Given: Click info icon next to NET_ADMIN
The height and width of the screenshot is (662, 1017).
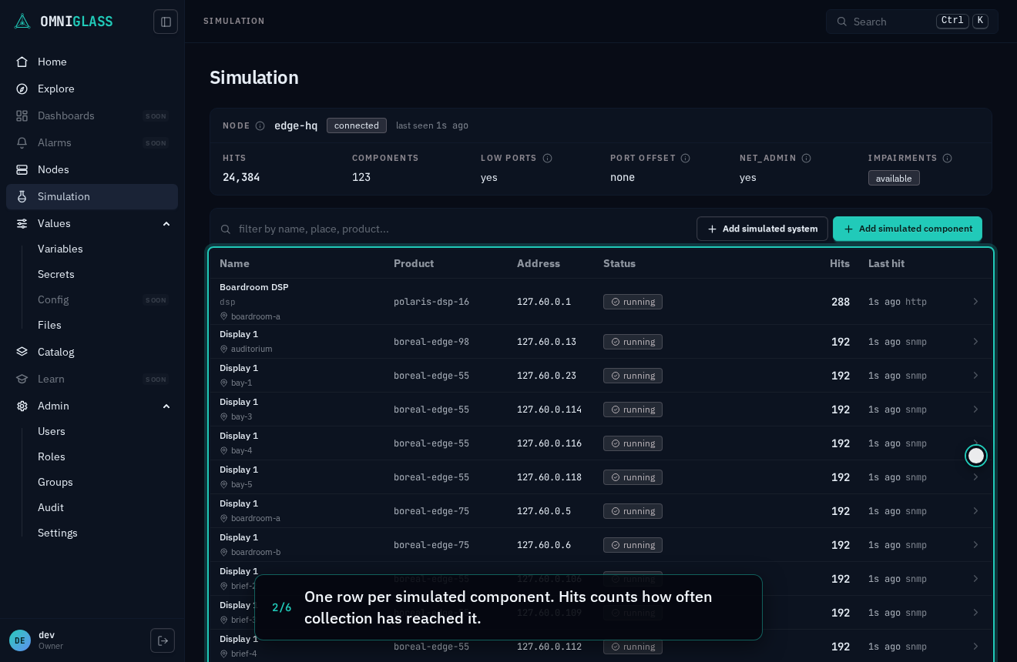Looking at the screenshot, I should [x=806, y=158].
